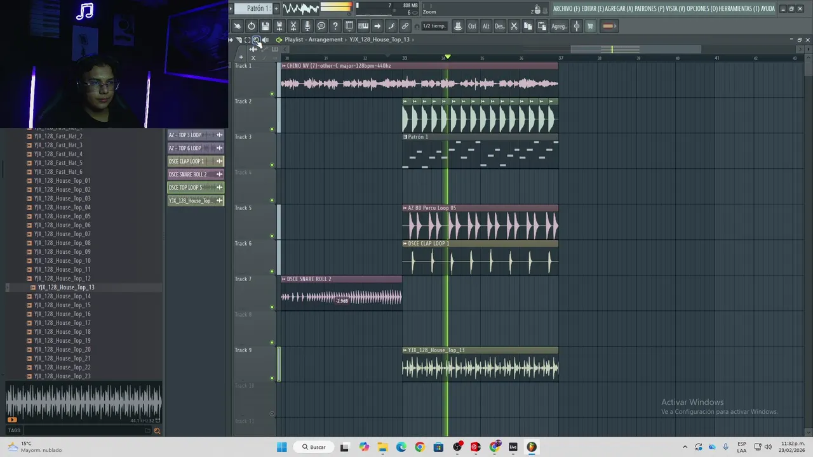Viewport: 813px width, 457px height.
Task: Open AZ - TOP 3 LOOP picker options
Action: pos(219,135)
